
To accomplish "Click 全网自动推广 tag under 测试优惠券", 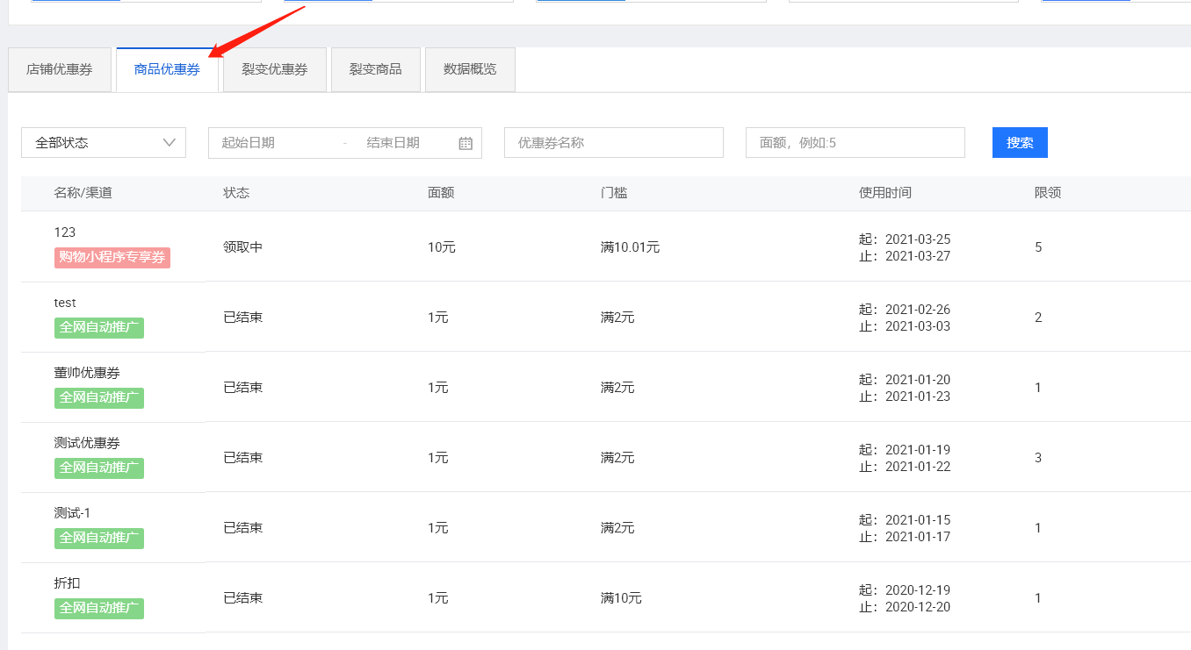I will tap(99, 468).
